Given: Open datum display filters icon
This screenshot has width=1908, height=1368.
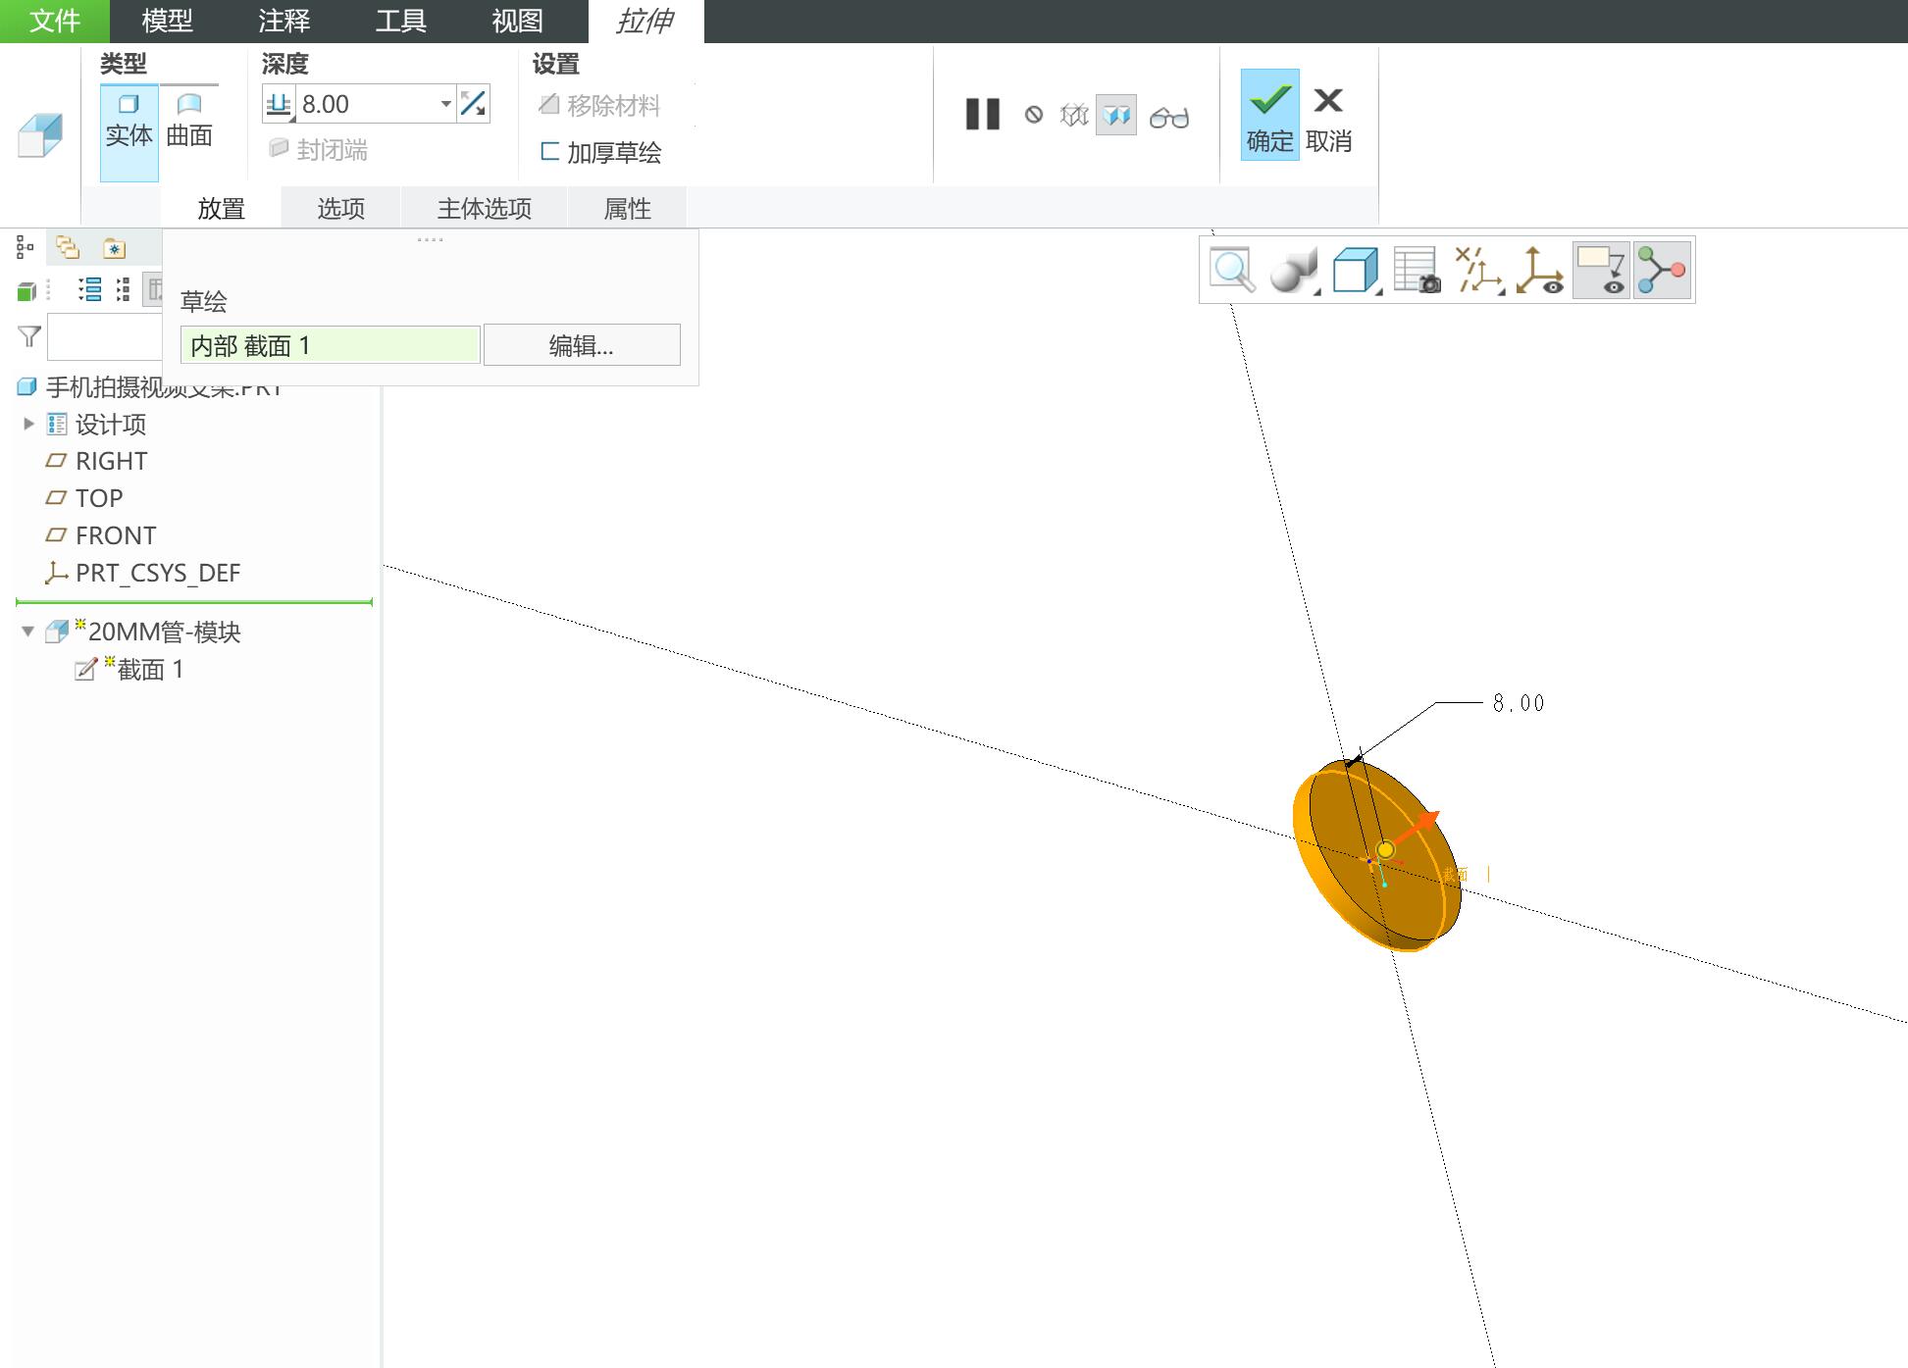Looking at the screenshot, I should coord(1477,270).
